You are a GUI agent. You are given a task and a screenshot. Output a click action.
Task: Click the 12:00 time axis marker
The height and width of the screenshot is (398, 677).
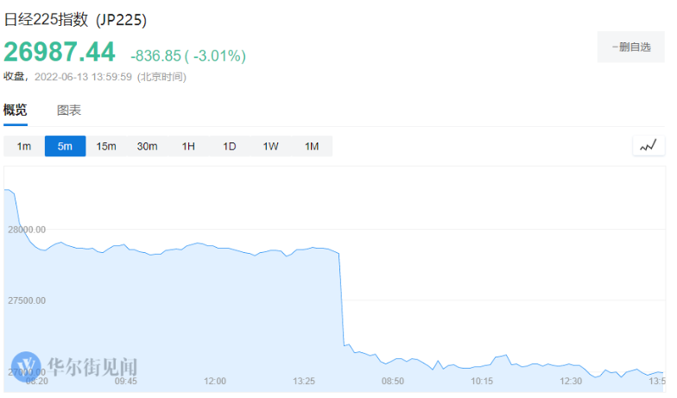tap(214, 381)
